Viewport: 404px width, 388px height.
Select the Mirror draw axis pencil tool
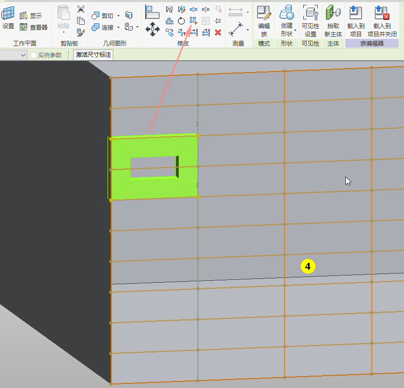181,10
